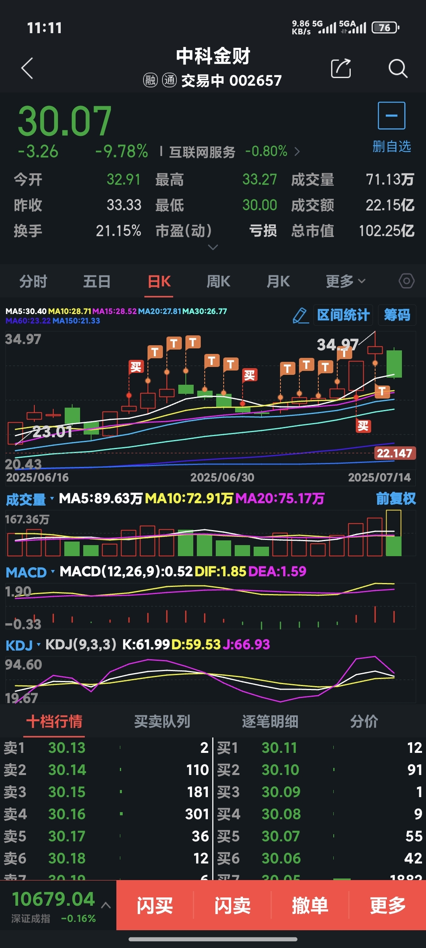The image size is (426, 948).
Task: Tap the battery indicator showing 76
Action: [x=385, y=28]
